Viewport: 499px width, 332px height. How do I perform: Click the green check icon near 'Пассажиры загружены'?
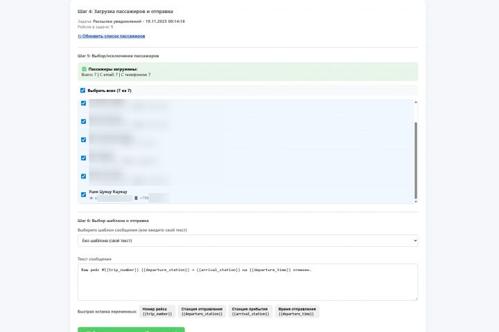pos(85,69)
